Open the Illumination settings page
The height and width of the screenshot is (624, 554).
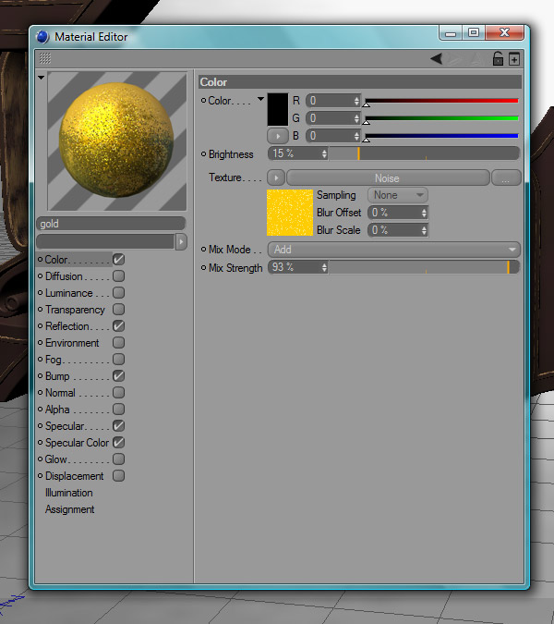click(x=68, y=493)
